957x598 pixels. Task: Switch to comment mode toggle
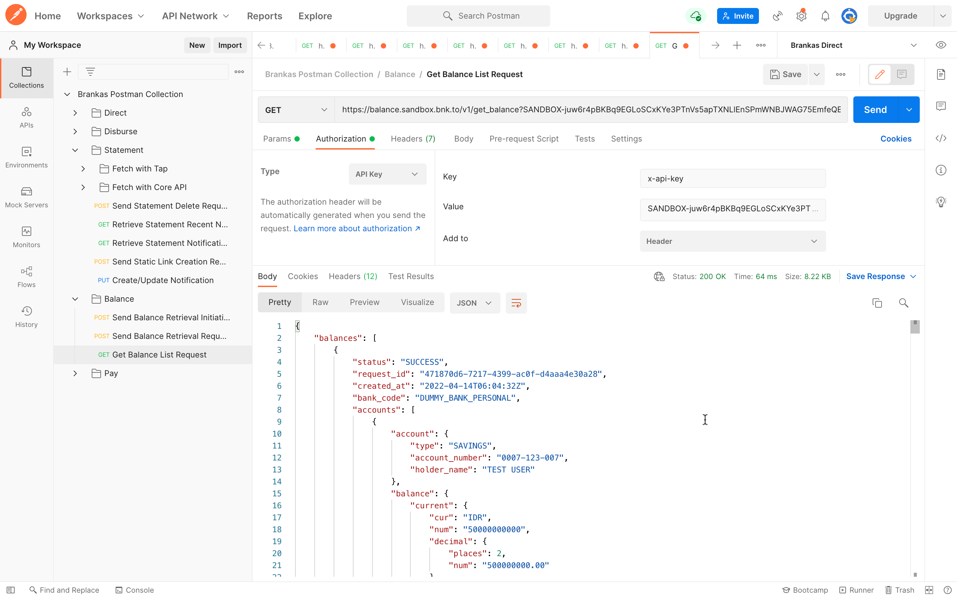click(902, 74)
